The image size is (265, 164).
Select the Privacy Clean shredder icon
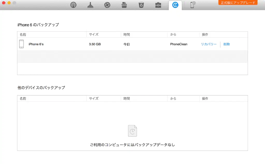click(x=124, y=5)
